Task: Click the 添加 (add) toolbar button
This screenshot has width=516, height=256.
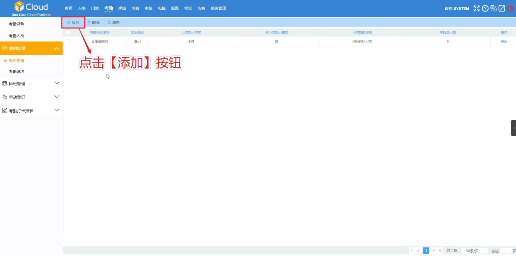Action: click(74, 23)
